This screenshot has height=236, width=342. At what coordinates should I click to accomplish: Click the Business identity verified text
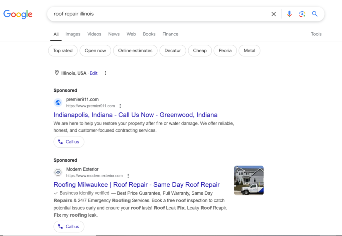coord(84,193)
